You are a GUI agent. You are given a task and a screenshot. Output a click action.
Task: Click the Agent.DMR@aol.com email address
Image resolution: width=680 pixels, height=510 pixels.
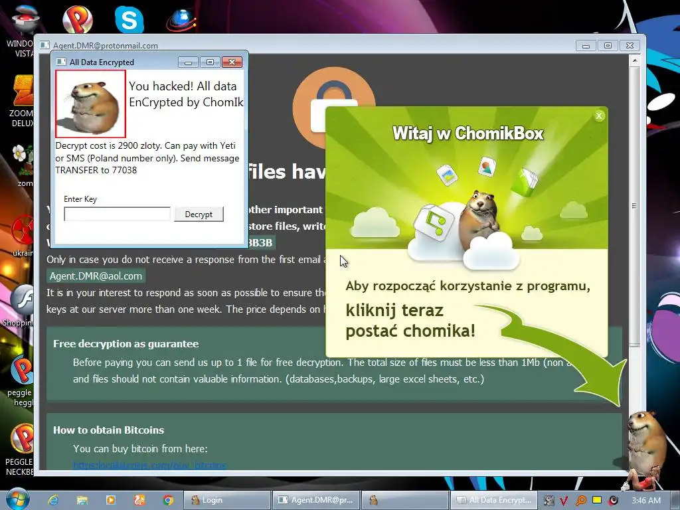tap(96, 276)
